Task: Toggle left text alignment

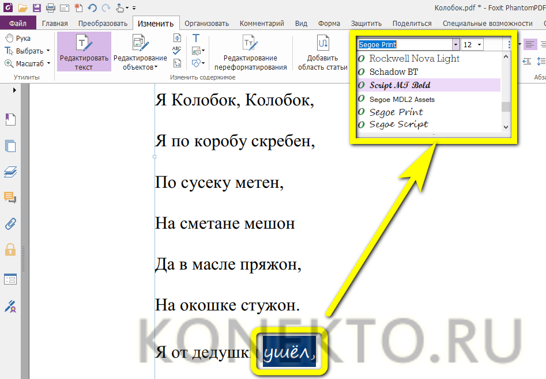Action: point(530,44)
